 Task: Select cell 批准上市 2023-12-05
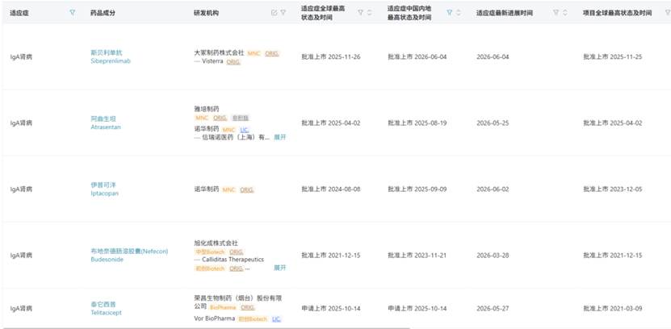pyautogui.click(x=613, y=189)
